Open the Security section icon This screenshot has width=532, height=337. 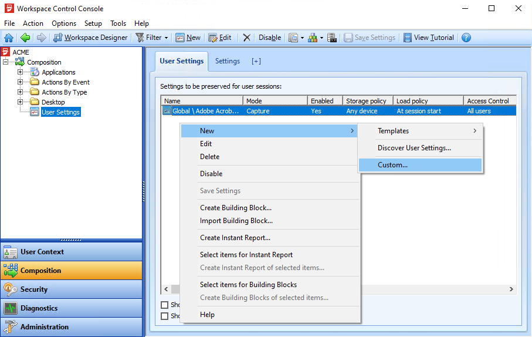click(11, 289)
